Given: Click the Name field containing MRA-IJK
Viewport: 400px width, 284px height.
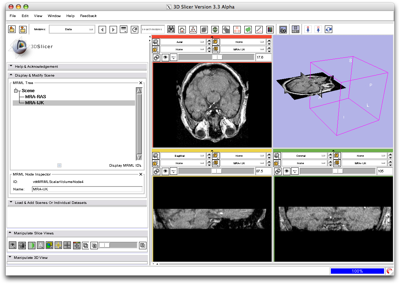Looking at the screenshot, I should (x=87, y=189).
